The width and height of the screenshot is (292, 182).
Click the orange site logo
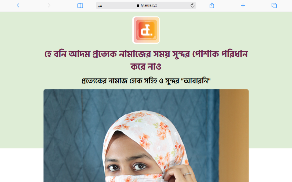tap(146, 30)
